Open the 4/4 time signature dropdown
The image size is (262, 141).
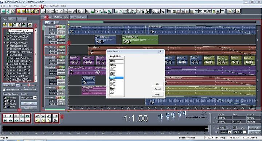(245, 132)
